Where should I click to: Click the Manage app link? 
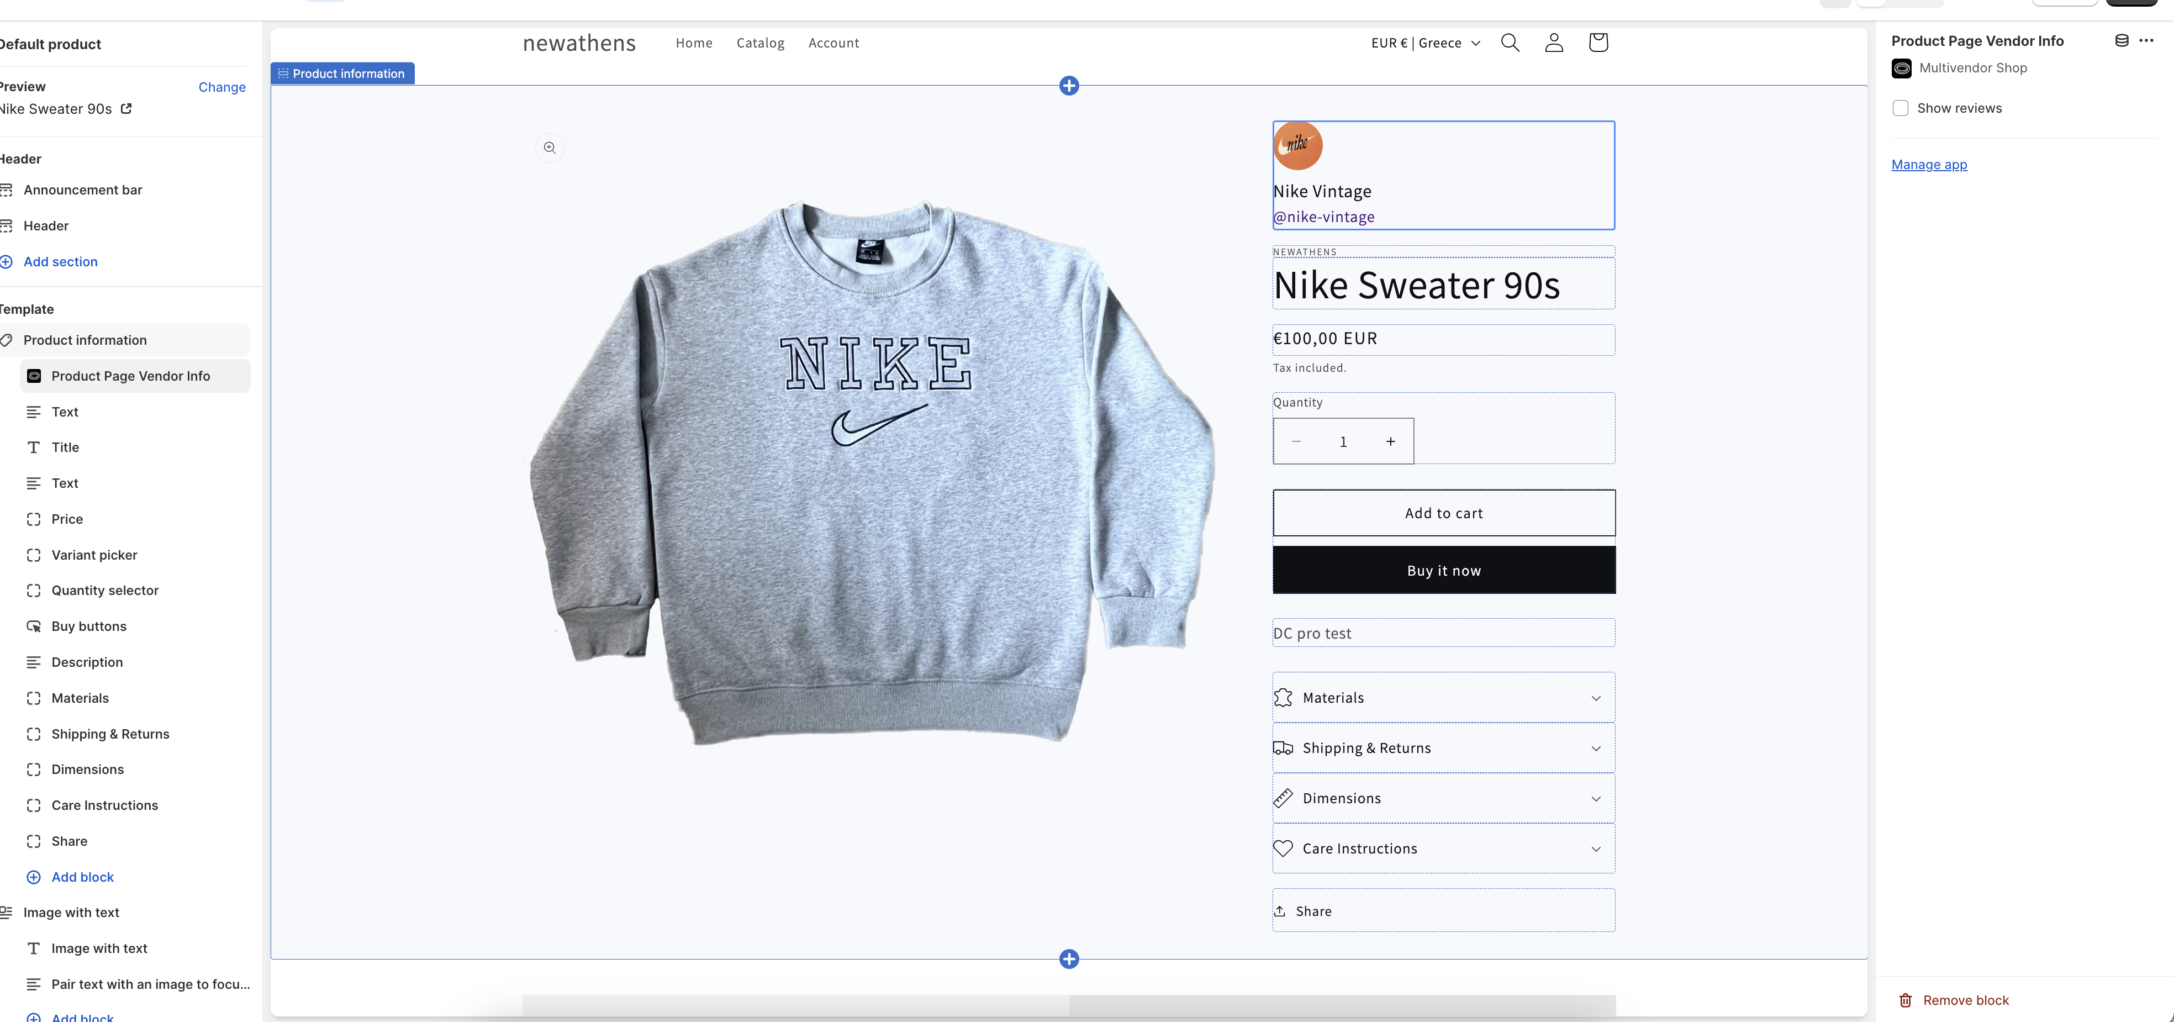1929,164
